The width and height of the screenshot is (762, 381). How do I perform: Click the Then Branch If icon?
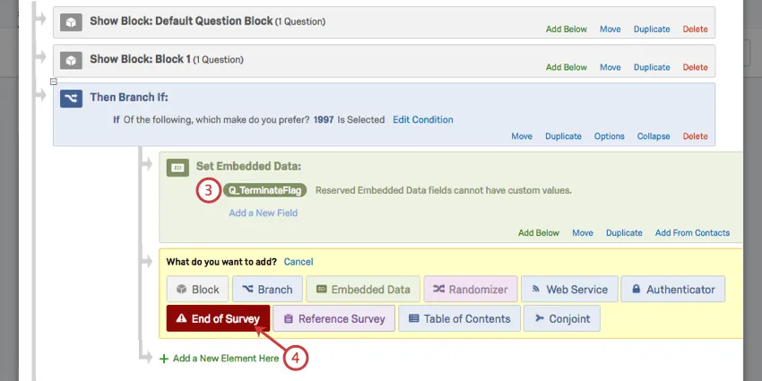point(71,98)
